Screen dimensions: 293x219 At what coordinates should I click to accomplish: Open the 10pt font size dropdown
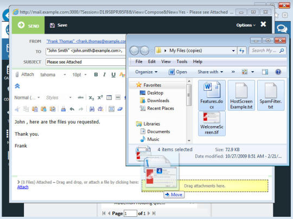coord(79,74)
